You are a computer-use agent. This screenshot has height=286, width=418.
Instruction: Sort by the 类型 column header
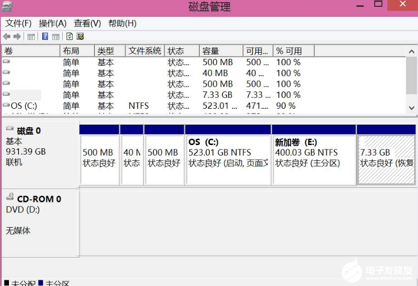(x=110, y=51)
